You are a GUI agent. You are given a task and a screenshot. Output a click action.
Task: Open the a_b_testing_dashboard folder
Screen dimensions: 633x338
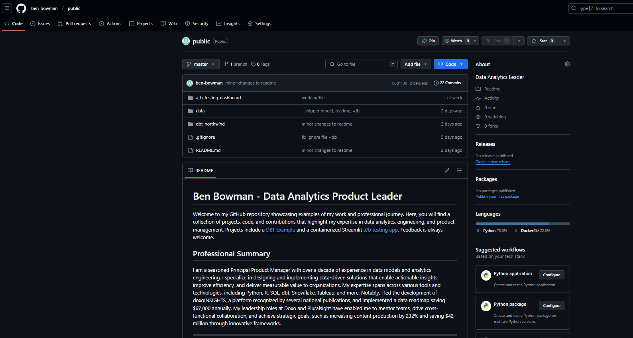(218, 98)
